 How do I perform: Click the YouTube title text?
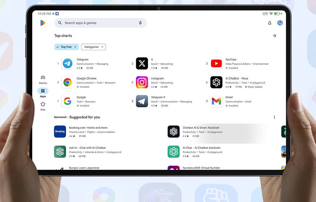point(231,60)
